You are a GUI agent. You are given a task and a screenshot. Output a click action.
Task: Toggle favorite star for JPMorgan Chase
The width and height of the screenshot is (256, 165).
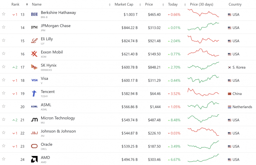(4, 27)
